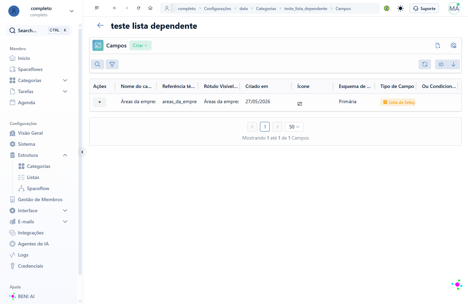Click the browser-style back arrow in top bar
This screenshot has width=468, height=304.
pyautogui.click(x=115, y=8)
